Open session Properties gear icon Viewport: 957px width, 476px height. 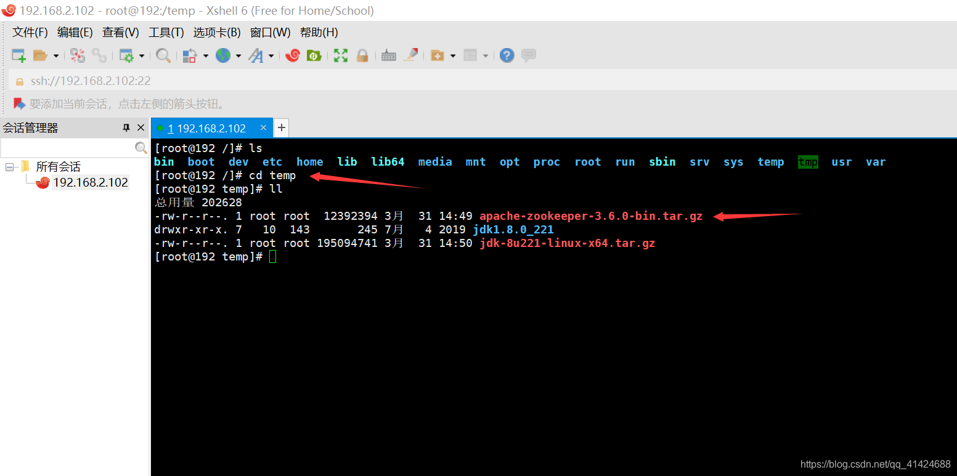click(x=126, y=55)
